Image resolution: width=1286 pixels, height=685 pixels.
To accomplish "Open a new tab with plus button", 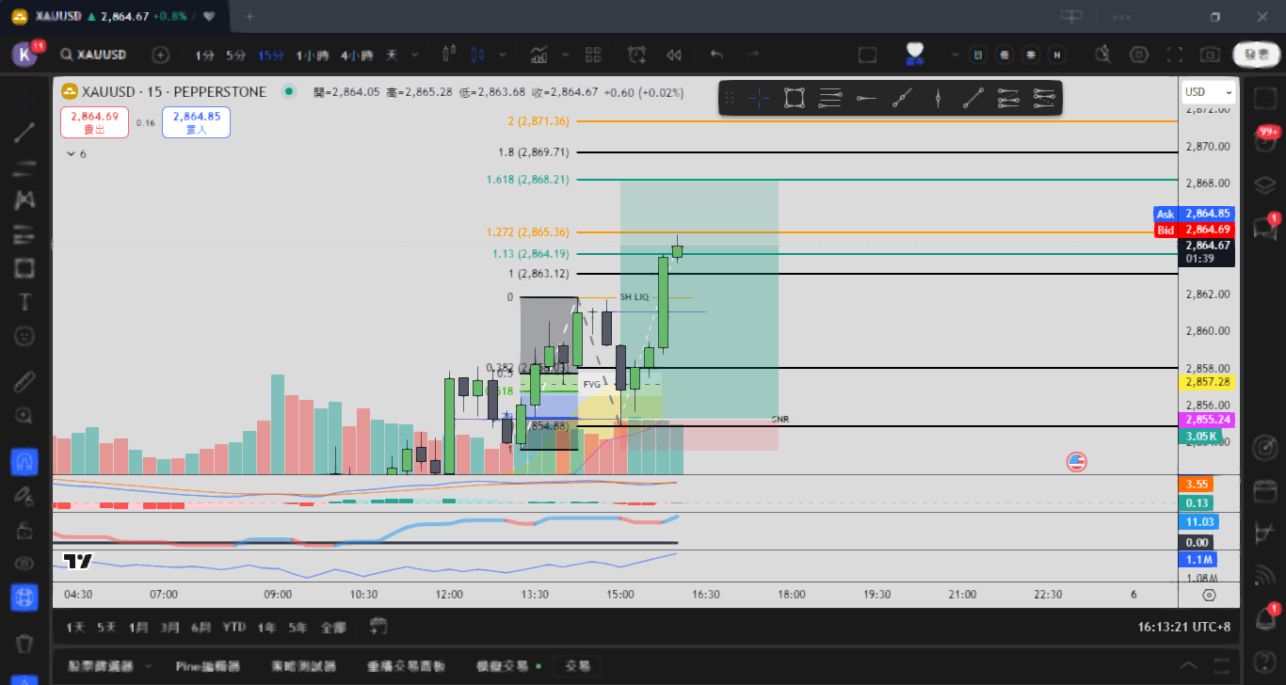I will (x=249, y=17).
